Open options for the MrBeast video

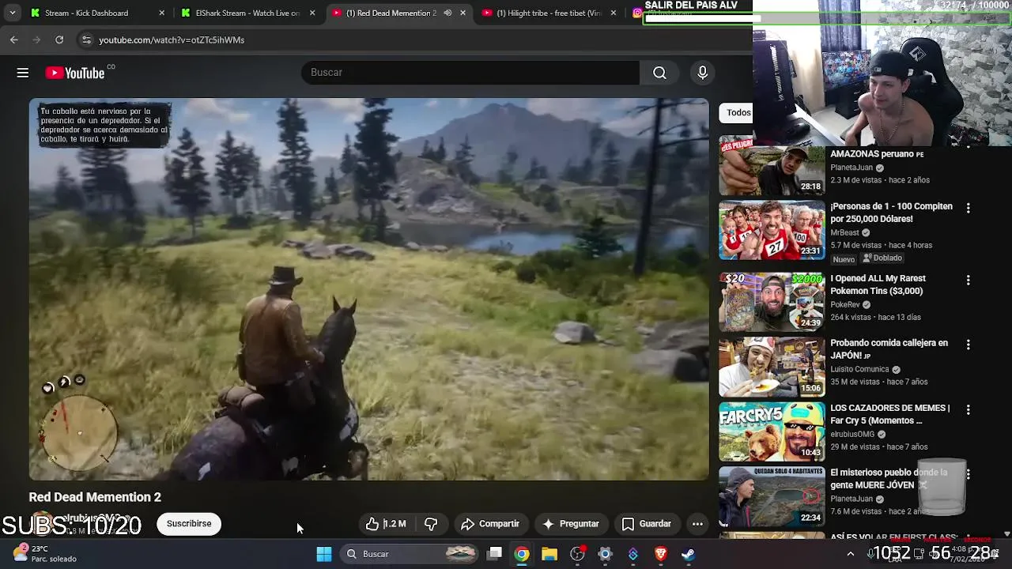click(x=968, y=208)
